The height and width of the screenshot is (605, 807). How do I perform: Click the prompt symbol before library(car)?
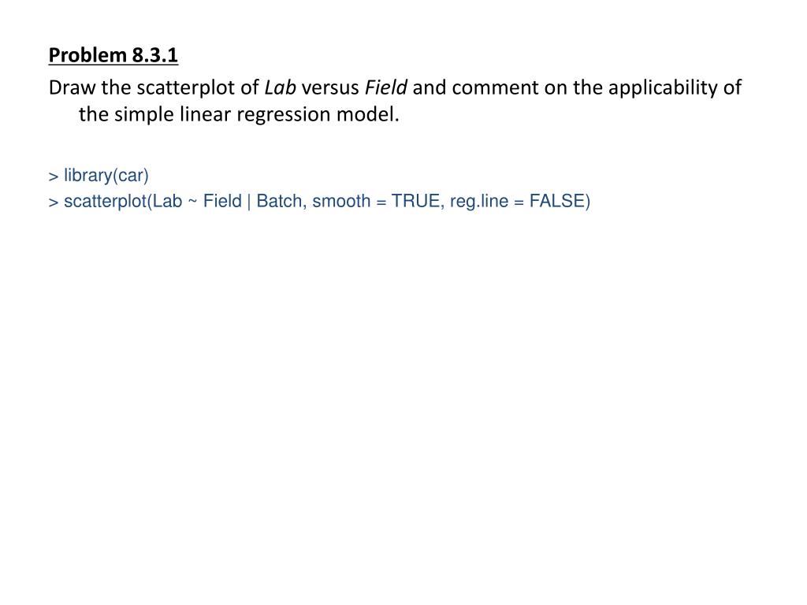(x=54, y=176)
